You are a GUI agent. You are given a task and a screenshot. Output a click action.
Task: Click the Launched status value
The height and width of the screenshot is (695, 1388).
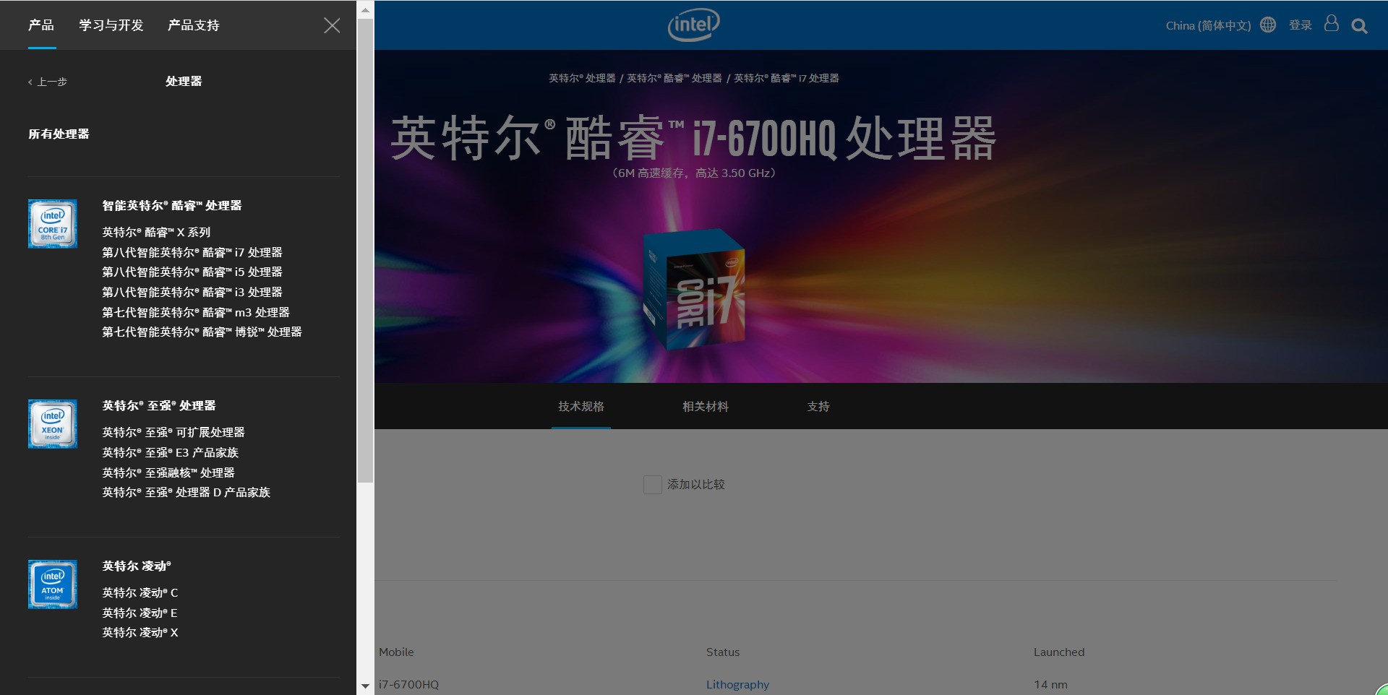(x=1059, y=652)
